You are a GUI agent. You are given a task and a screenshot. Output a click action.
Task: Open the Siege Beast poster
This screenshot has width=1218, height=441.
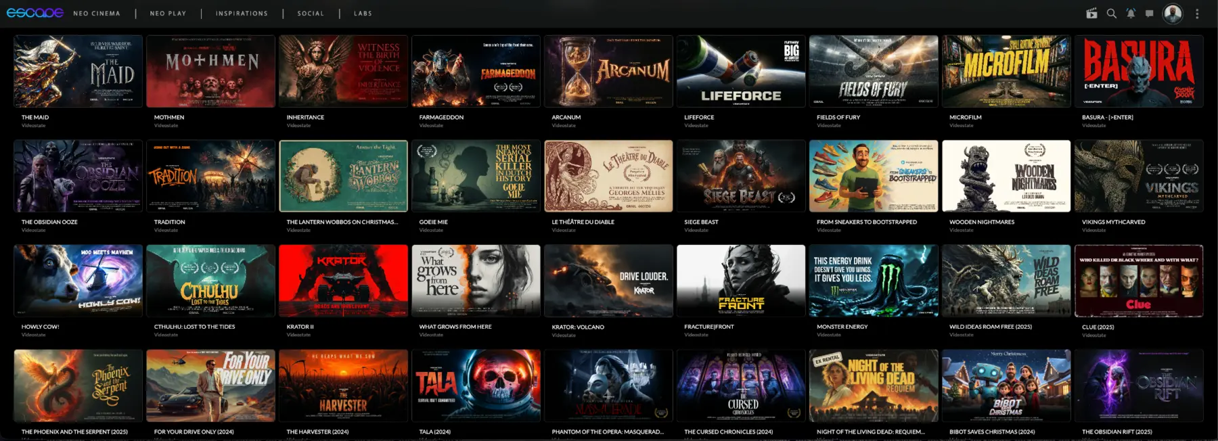click(742, 176)
